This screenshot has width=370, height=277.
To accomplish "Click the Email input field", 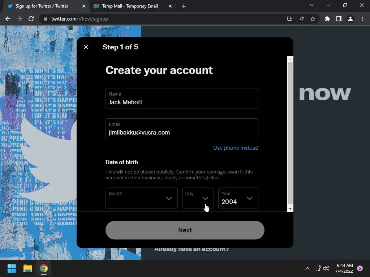I will [x=182, y=129].
